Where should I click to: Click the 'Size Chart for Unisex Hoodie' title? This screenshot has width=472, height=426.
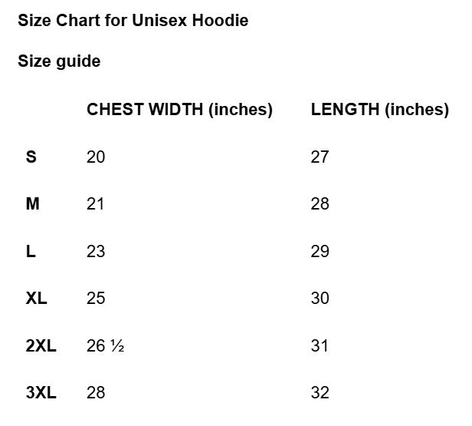tap(133, 21)
